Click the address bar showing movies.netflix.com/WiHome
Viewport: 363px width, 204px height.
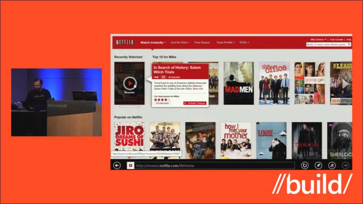[x=214, y=166]
